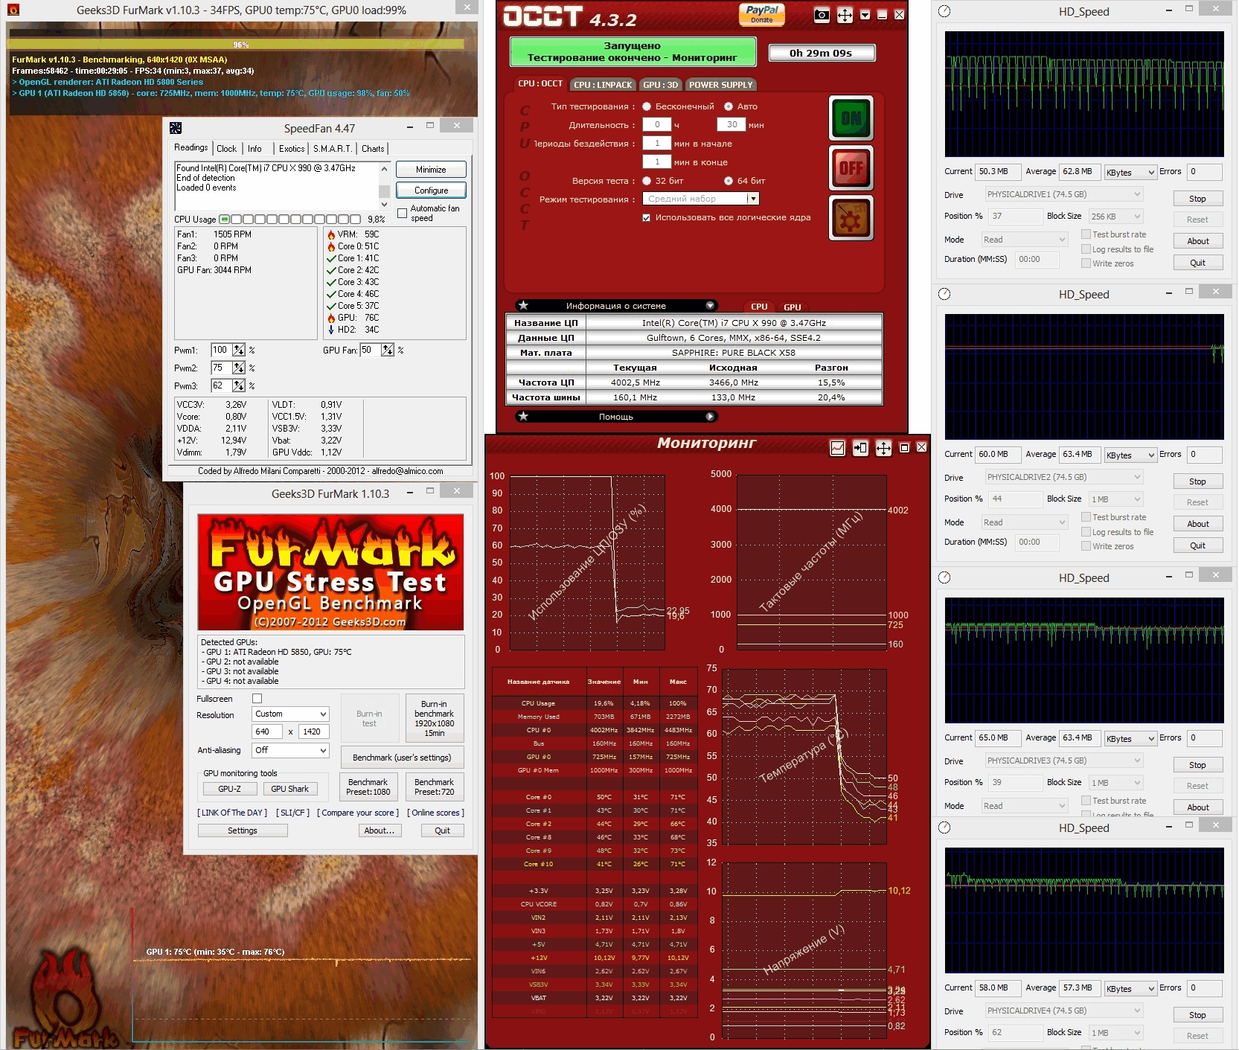Image resolution: width=1239 pixels, height=1050 pixels.
Task: Click the four-arrow move icon in OCCT's title bar
Action: [845, 15]
